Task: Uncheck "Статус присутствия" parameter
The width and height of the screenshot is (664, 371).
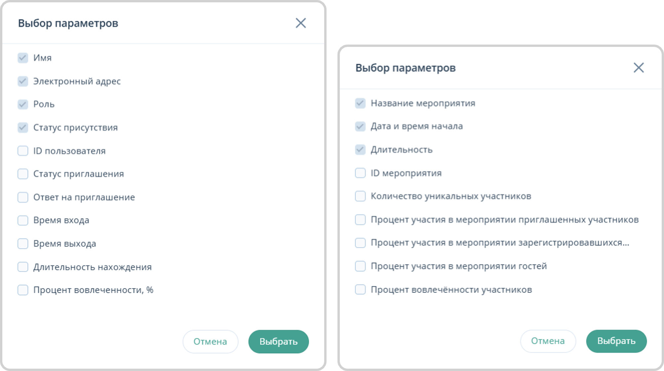Action: coord(22,128)
